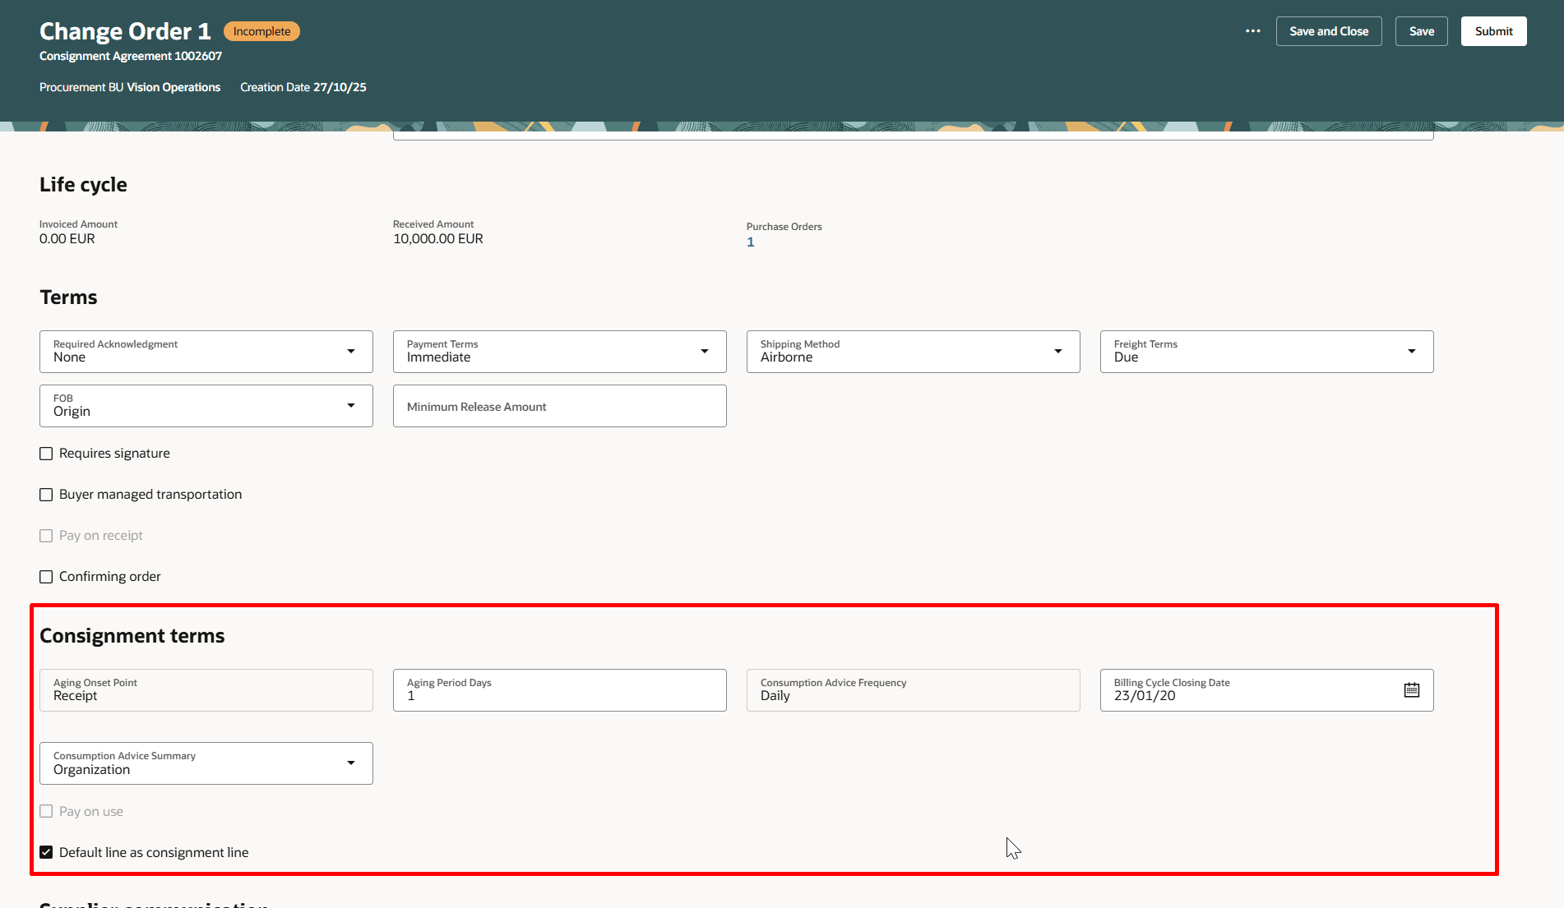This screenshot has height=908, width=1564.
Task: Toggle the Pay on receipt checkbox
Action: (46, 535)
